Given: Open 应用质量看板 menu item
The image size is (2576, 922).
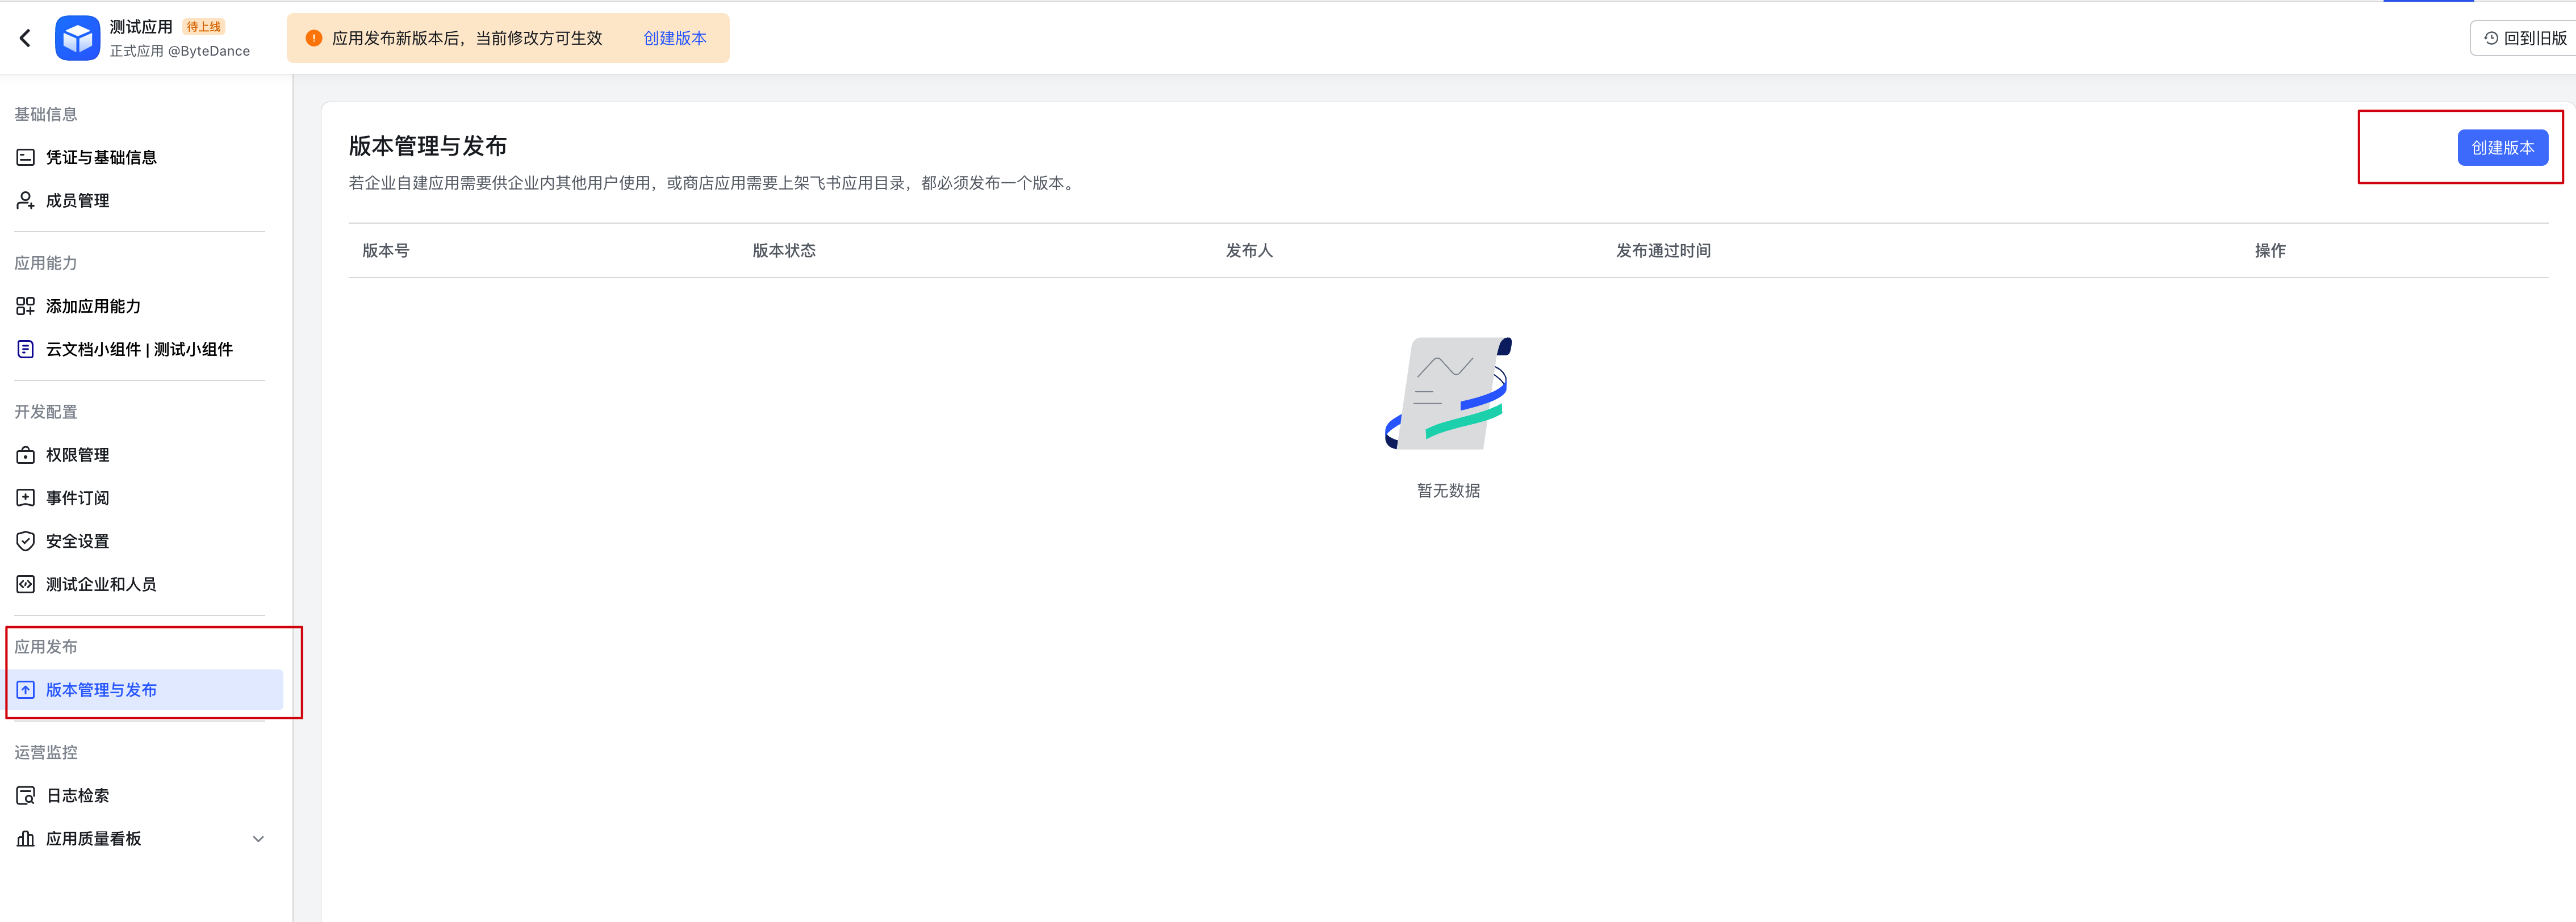Looking at the screenshot, I should point(93,838).
